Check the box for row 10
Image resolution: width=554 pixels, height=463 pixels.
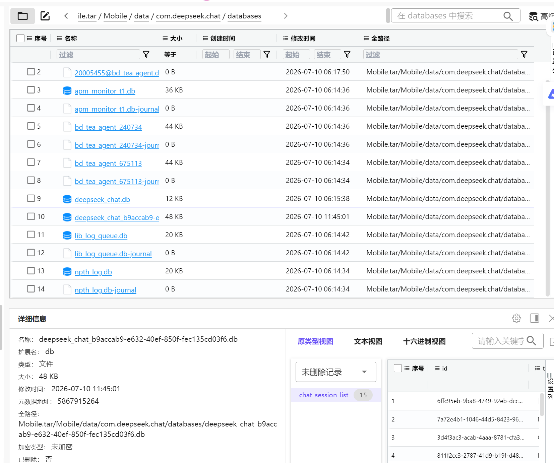click(31, 216)
